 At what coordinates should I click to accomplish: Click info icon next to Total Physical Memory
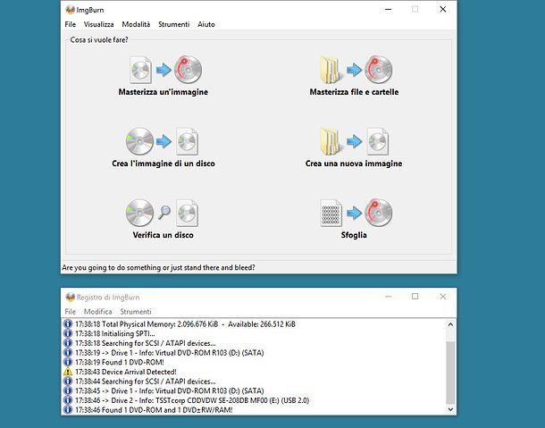click(68, 324)
